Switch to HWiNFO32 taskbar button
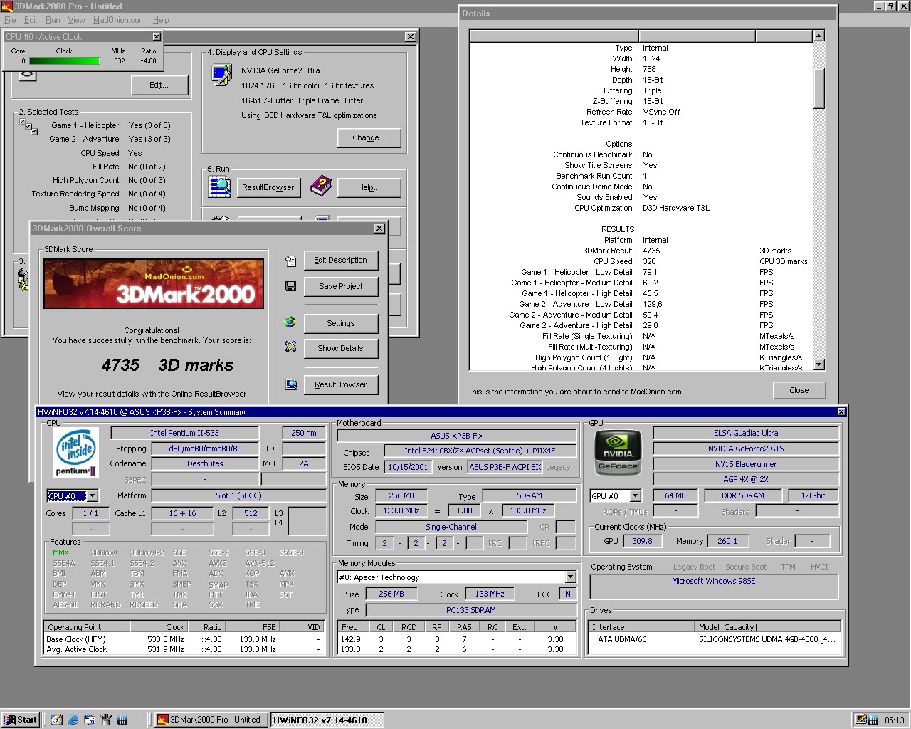Screen dimensions: 911x729 tap(327, 720)
